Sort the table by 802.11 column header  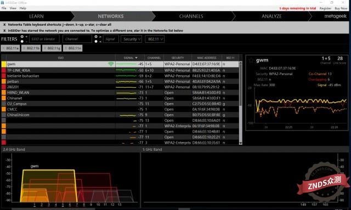[x=230, y=58]
